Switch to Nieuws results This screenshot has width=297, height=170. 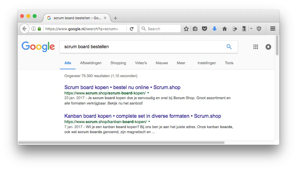pyautogui.click(x=162, y=63)
